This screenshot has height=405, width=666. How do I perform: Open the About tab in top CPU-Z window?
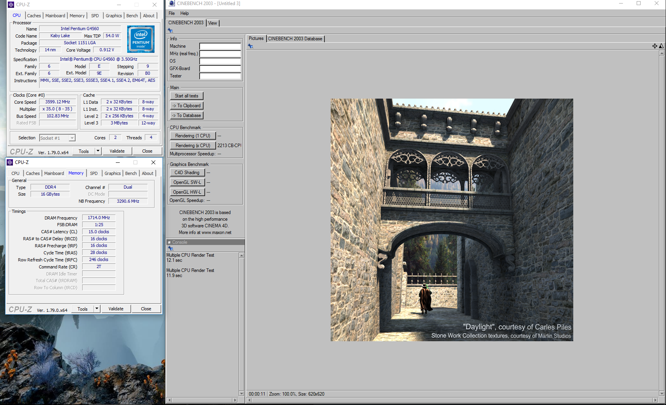click(149, 16)
